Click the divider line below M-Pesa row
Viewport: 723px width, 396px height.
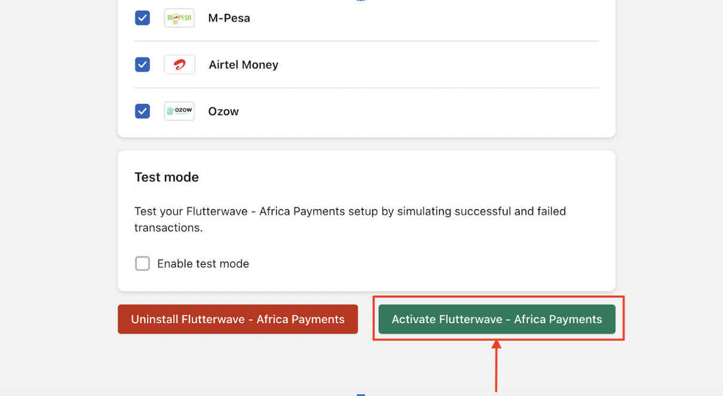coord(366,41)
